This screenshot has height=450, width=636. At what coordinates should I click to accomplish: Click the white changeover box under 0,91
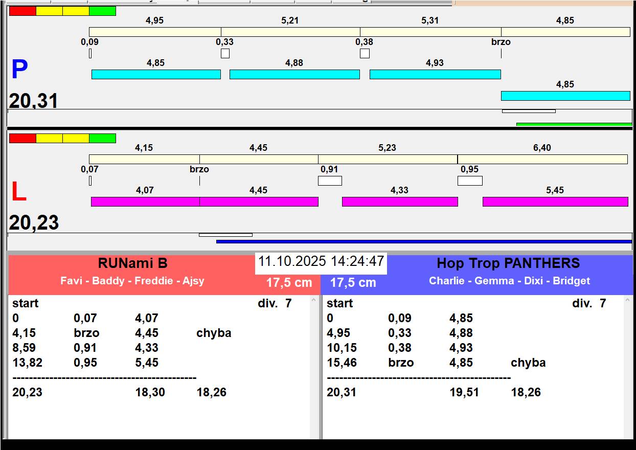point(330,181)
